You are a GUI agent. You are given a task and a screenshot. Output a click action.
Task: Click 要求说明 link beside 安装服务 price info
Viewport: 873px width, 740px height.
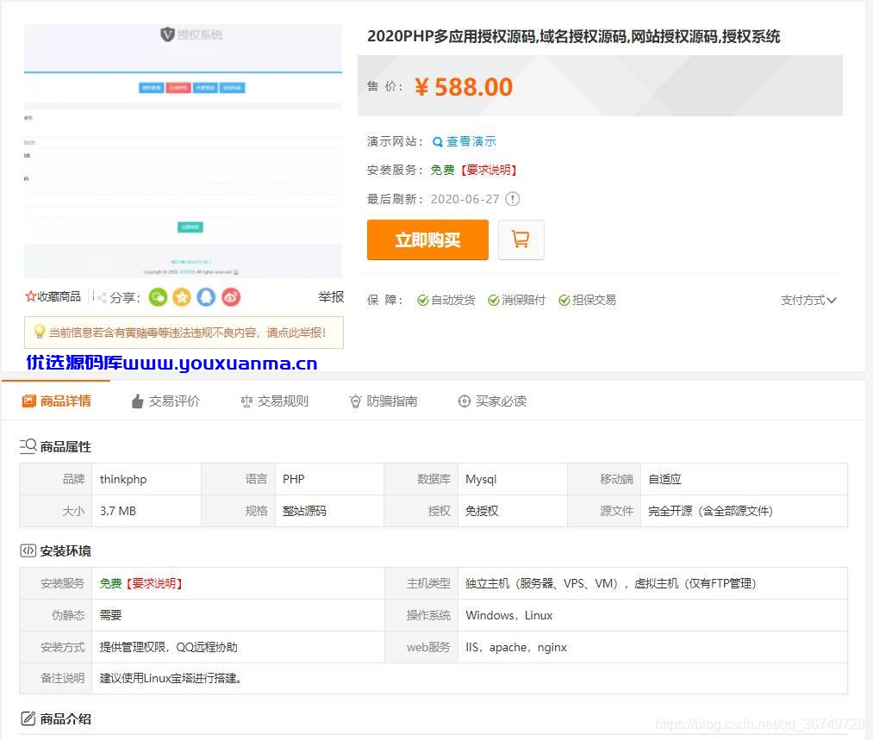coord(489,170)
